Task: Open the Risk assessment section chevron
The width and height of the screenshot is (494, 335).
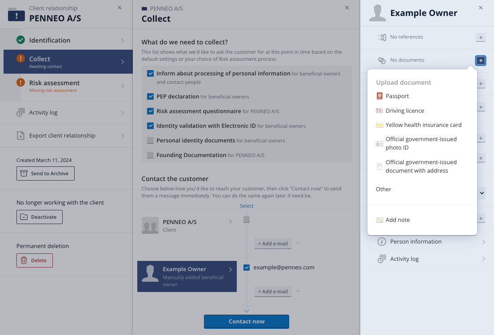Action: click(x=123, y=86)
